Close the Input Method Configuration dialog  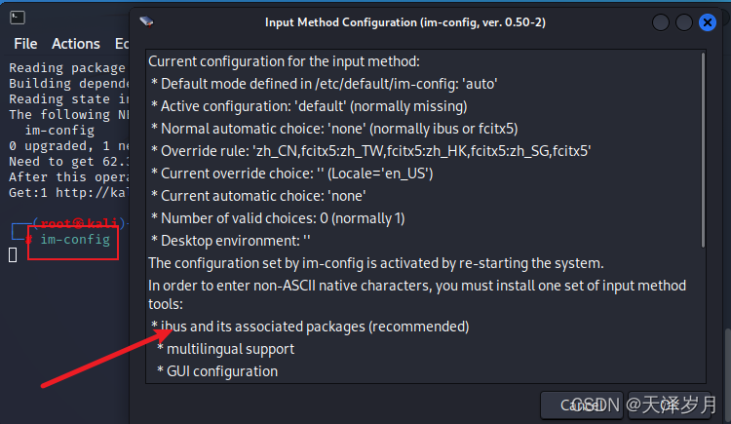pyautogui.click(x=710, y=21)
